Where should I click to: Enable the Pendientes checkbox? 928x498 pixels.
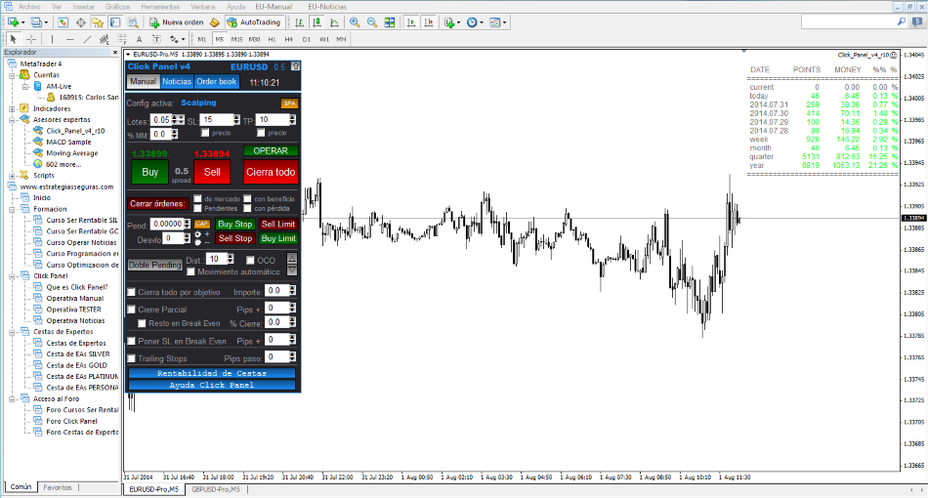[197, 208]
